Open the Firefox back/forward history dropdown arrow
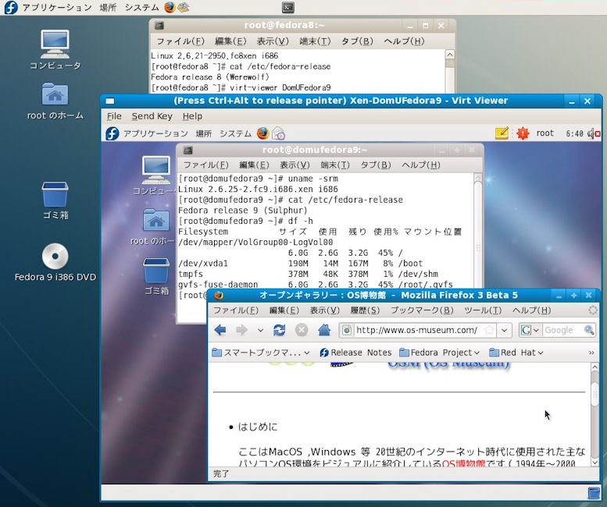Image resolution: width=607 pixels, height=507 pixels. (260, 331)
